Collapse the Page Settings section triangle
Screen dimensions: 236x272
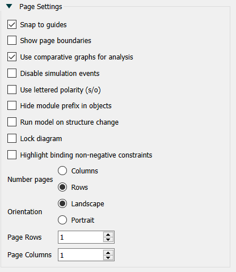pyautogui.click(x=9, y=6)
